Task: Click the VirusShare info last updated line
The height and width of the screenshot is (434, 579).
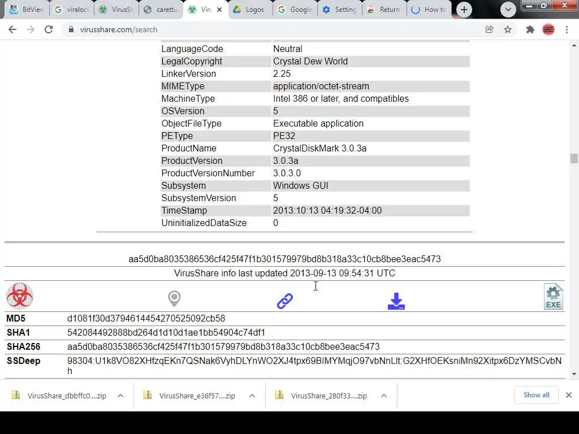Action: click(285, 273)
